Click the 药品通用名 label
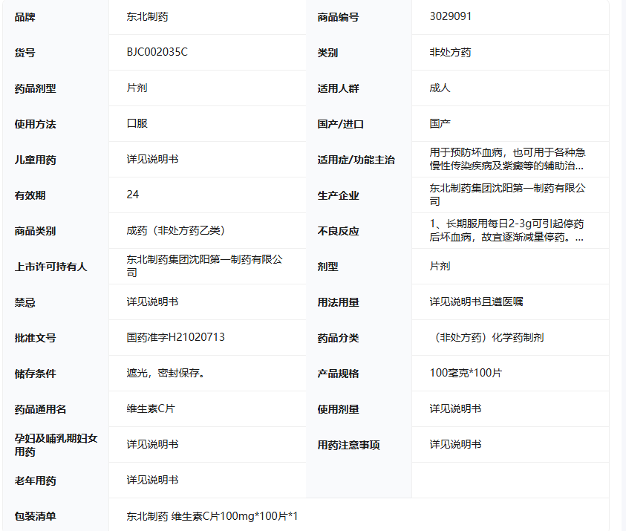 (x=40, y=409)
